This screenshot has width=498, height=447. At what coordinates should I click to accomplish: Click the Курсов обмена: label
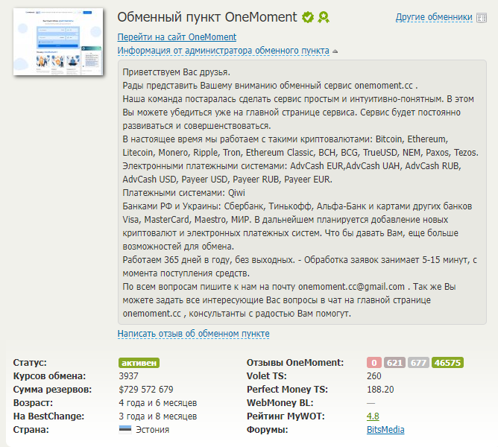click(x=49, y=376)
